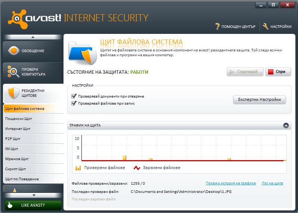Click the thumbs-up LIKE AVAST? icon
The image size is (298, 213).
tap(10, 205)
